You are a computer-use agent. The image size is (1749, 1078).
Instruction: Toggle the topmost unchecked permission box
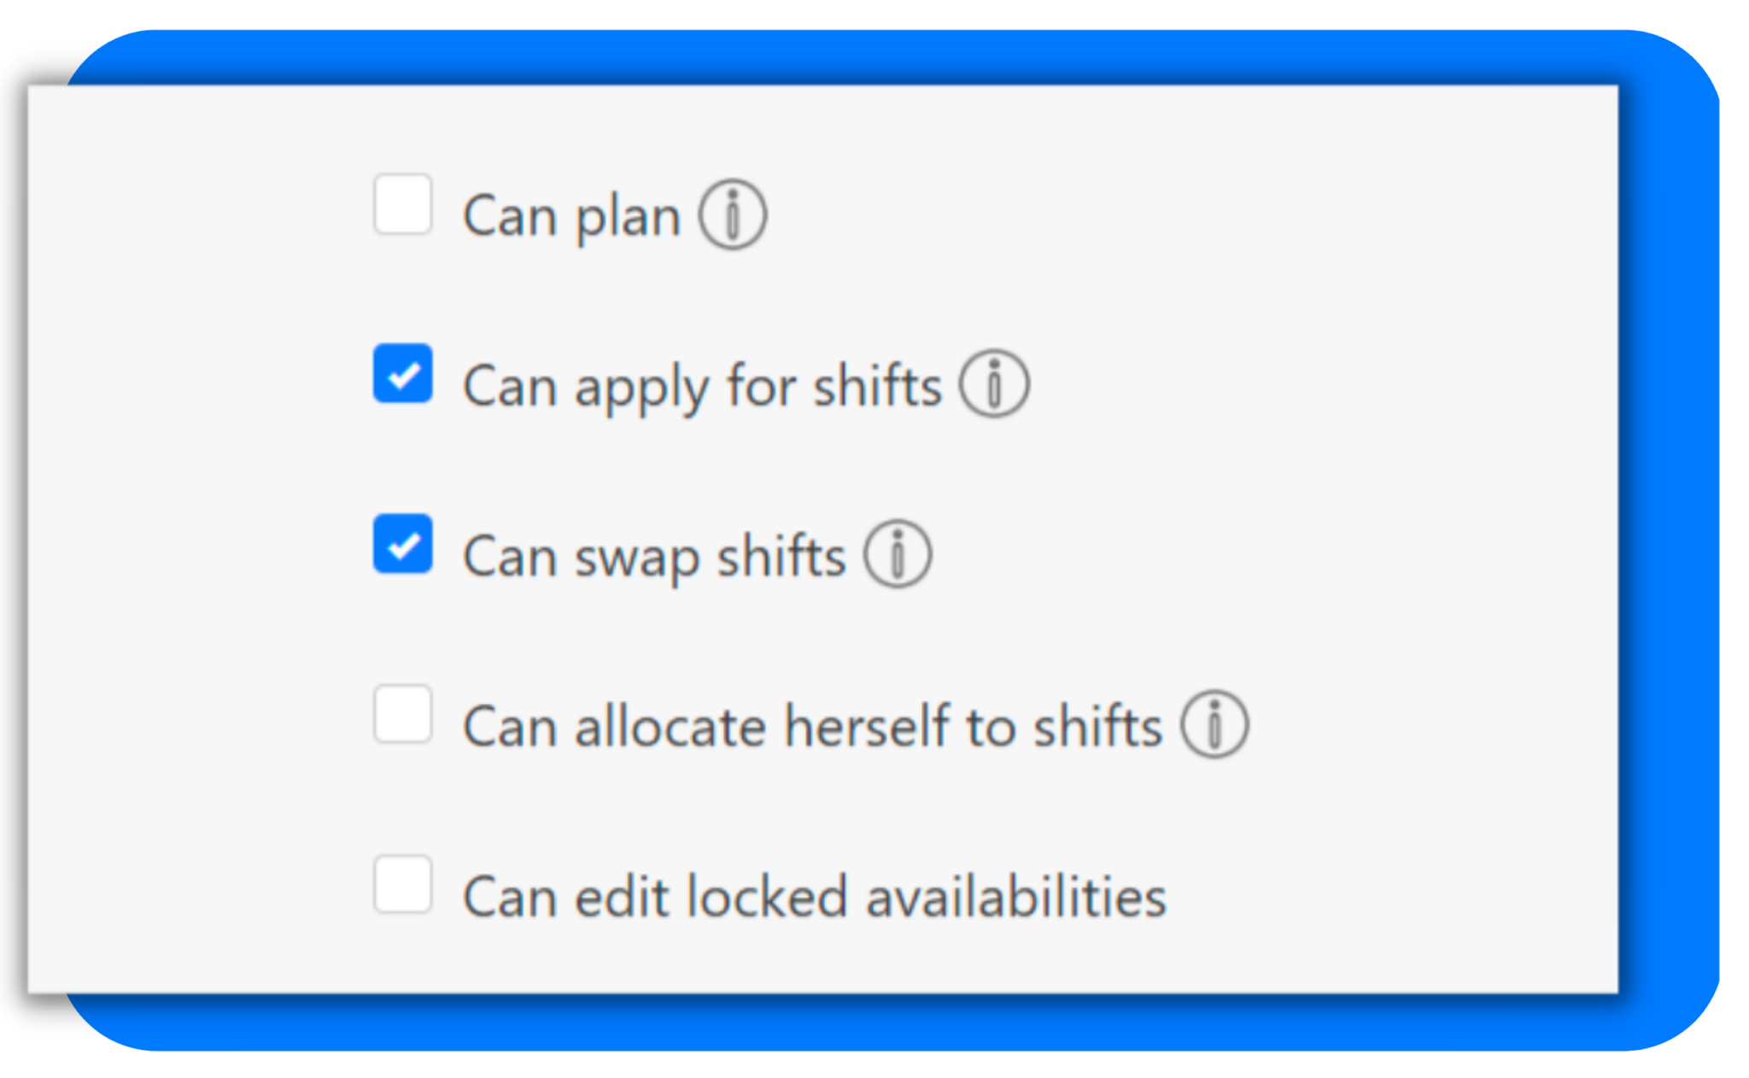coord(401,205)
